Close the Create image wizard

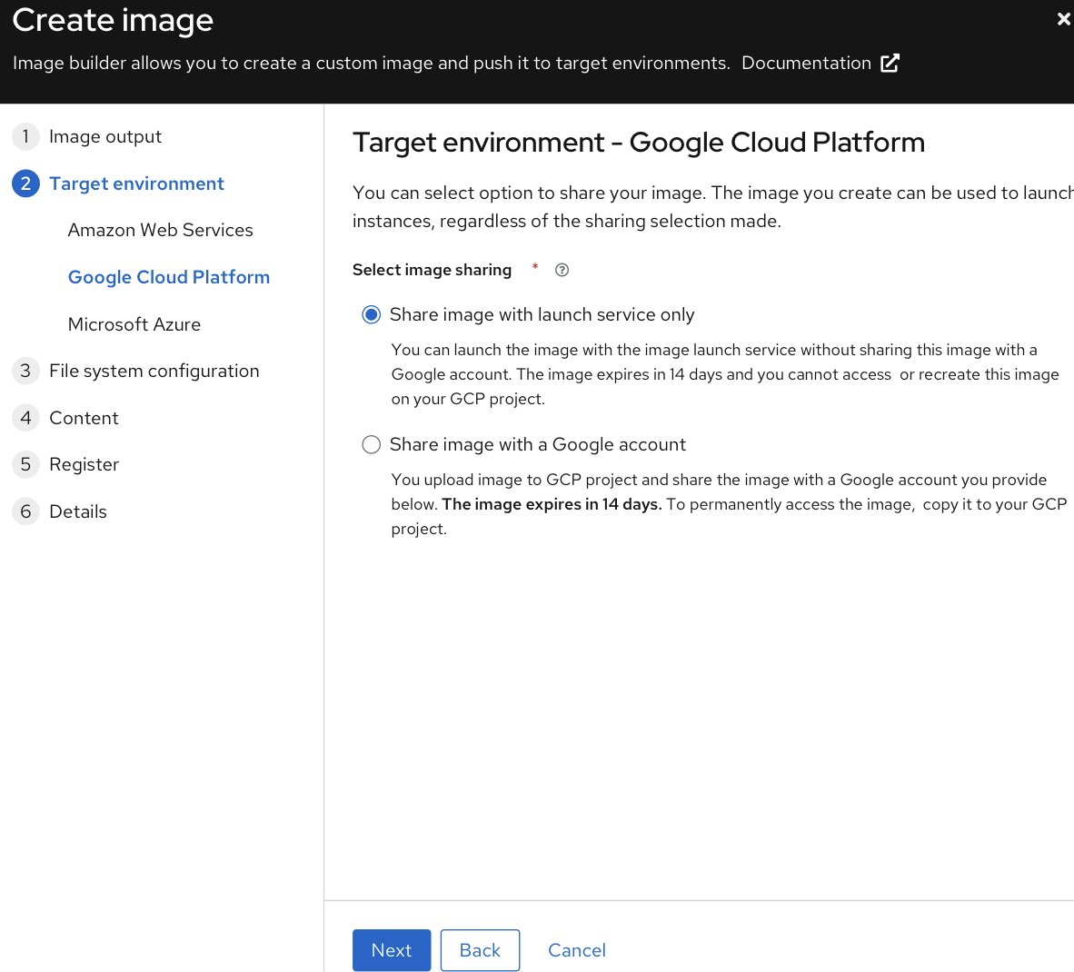point(1063,19)
